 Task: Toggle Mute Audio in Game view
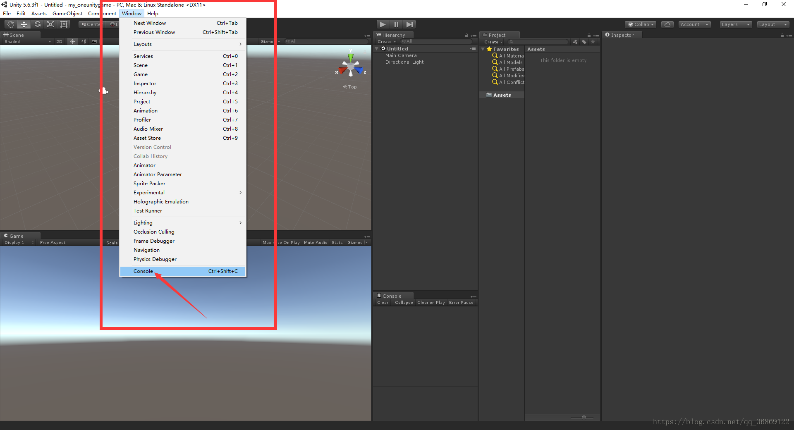click(x=316, y=243)
